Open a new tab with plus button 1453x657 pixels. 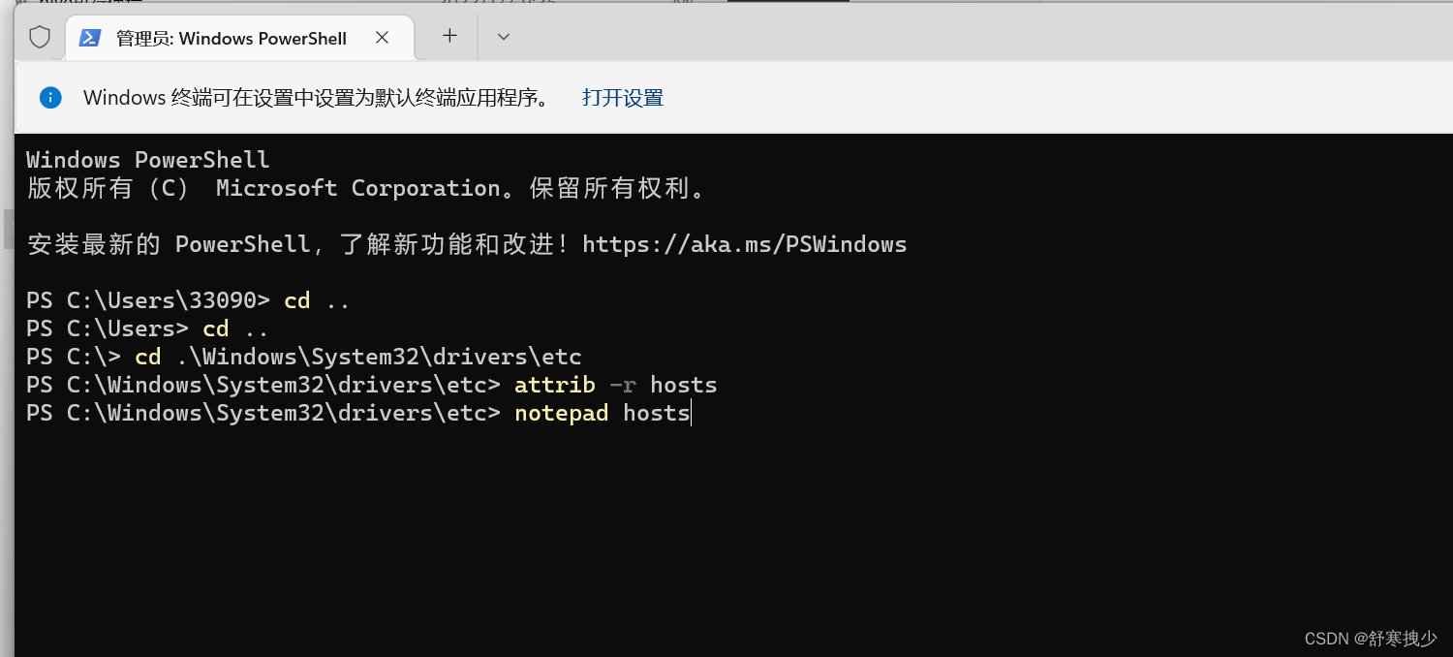tap(449, 36)
